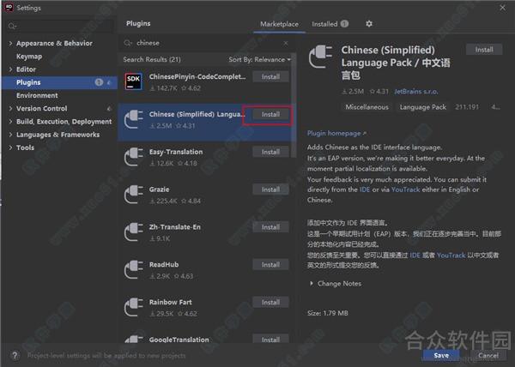
Task: Click the Grazie plugin icon
Action: pos(134,194)
